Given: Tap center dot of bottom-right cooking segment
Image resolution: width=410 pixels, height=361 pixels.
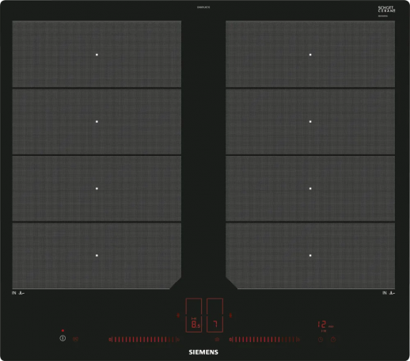Looking at the screenshot, I should coord(310,256).
